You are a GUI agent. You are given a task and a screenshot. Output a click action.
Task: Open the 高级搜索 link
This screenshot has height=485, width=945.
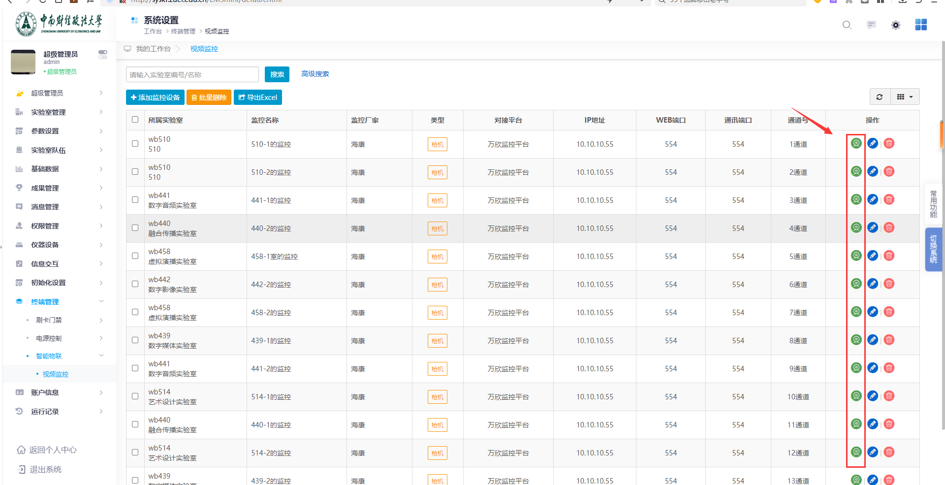315,74
